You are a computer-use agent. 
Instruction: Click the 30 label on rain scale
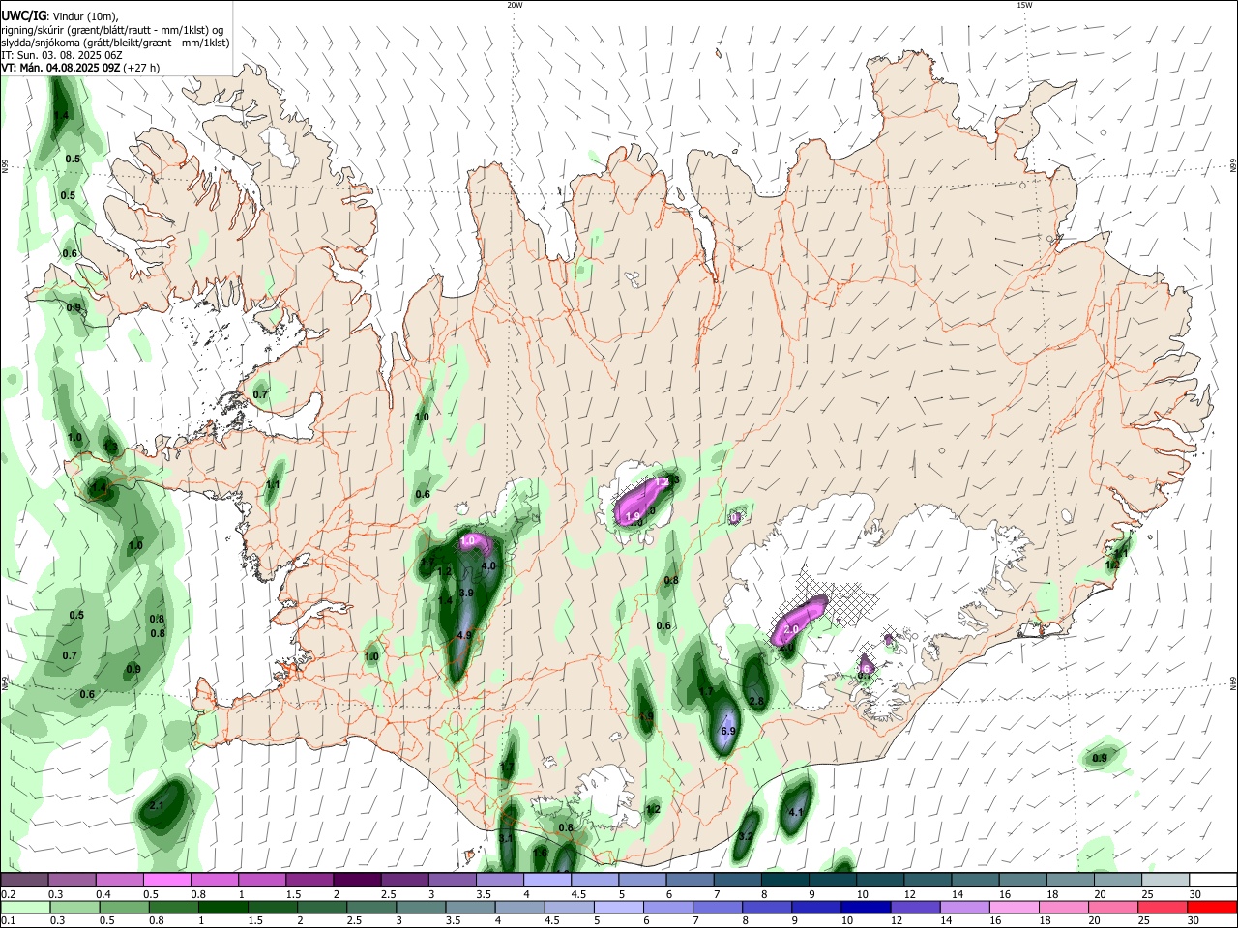1194,921
